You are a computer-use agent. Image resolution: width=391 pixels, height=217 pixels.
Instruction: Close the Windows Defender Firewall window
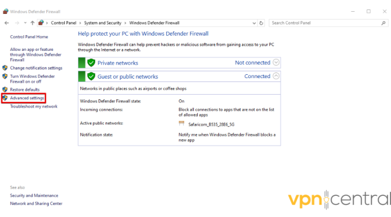(x=384, y=12)
